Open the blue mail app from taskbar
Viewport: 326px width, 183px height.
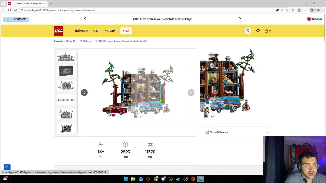pos(141,179)
